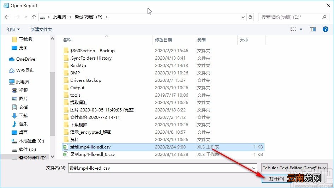The image size is (334, 188).
Task: Click the navigation pane scrollbar thumb
Action: coord(52,104)
